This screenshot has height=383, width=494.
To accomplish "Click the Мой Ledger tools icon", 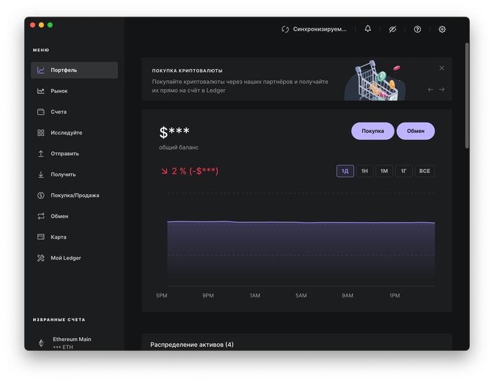I will (41, 258).
